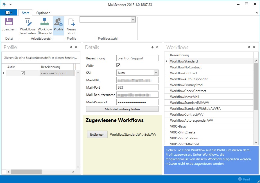Viewport: 260px width, 183px height.
Task: Select the Start ribbon tab
Action: pyautogui.click(x=25, y=13)
